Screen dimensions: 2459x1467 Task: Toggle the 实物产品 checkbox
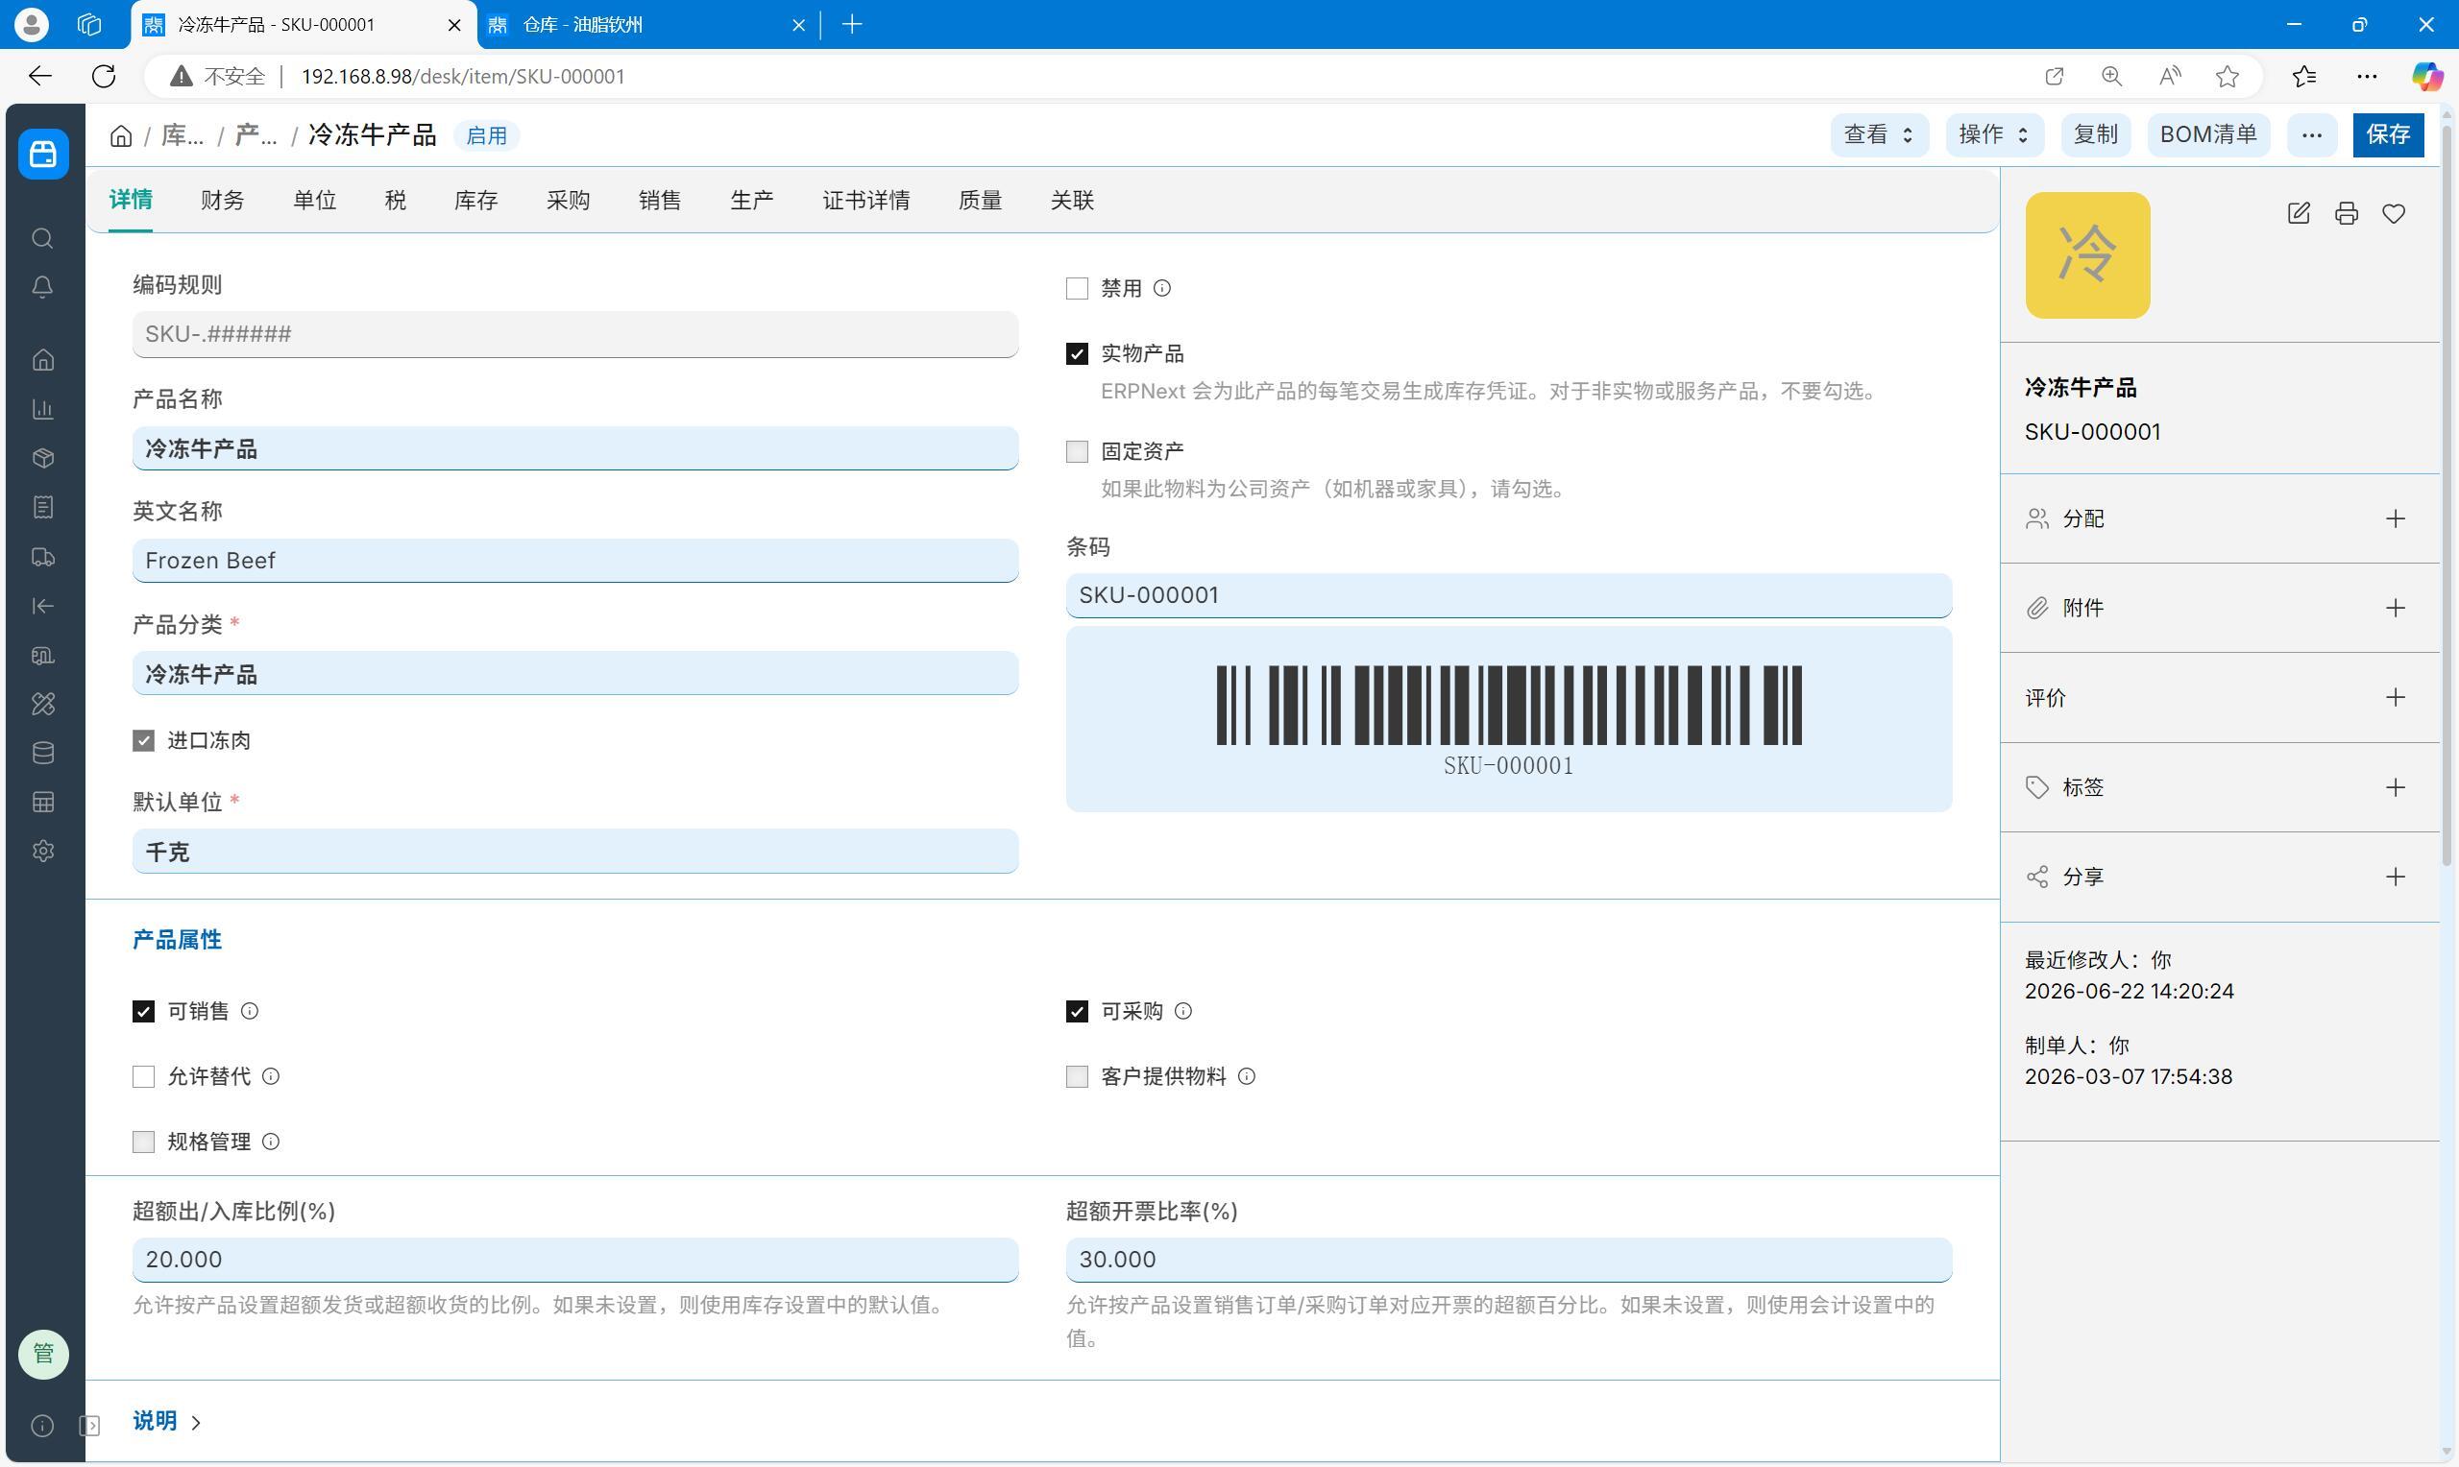pyautogui.click(x=1077, y=354)
